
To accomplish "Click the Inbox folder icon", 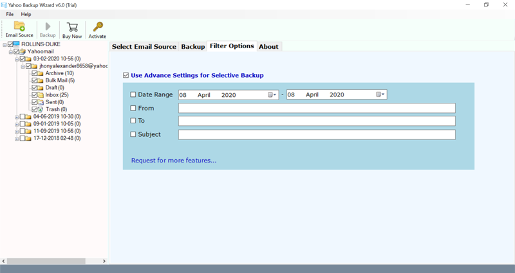I will (x=41, y=94).
